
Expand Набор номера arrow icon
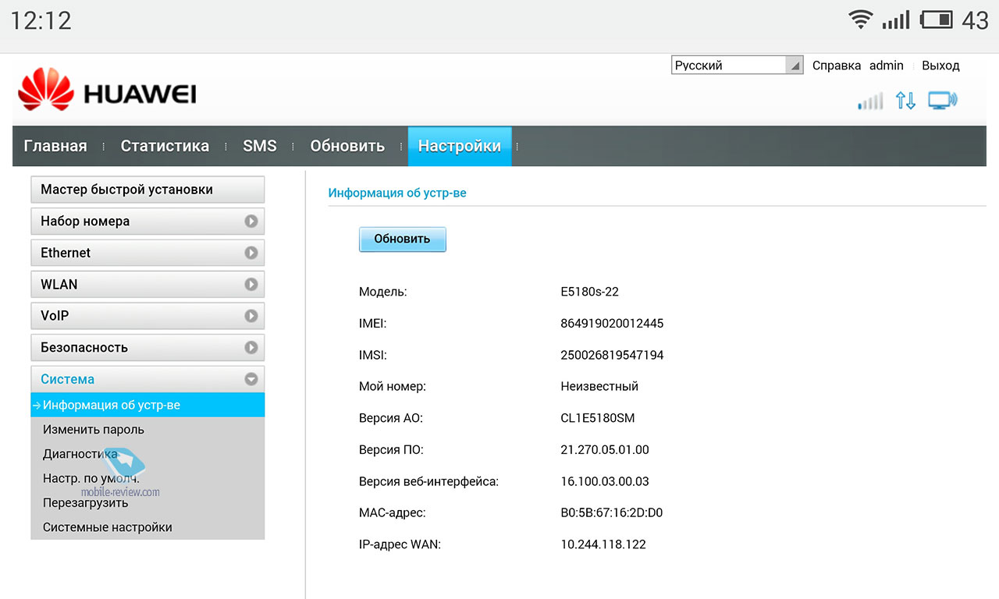(251, 222)
